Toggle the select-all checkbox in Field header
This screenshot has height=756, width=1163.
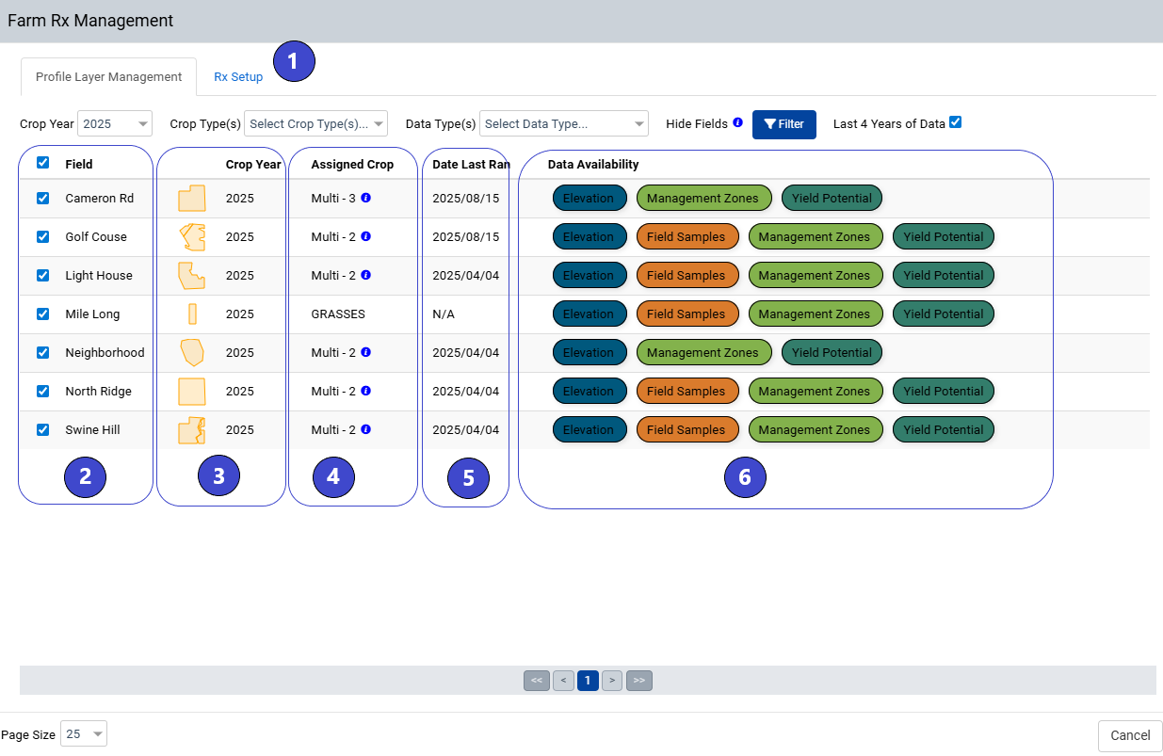pos(42,163)
